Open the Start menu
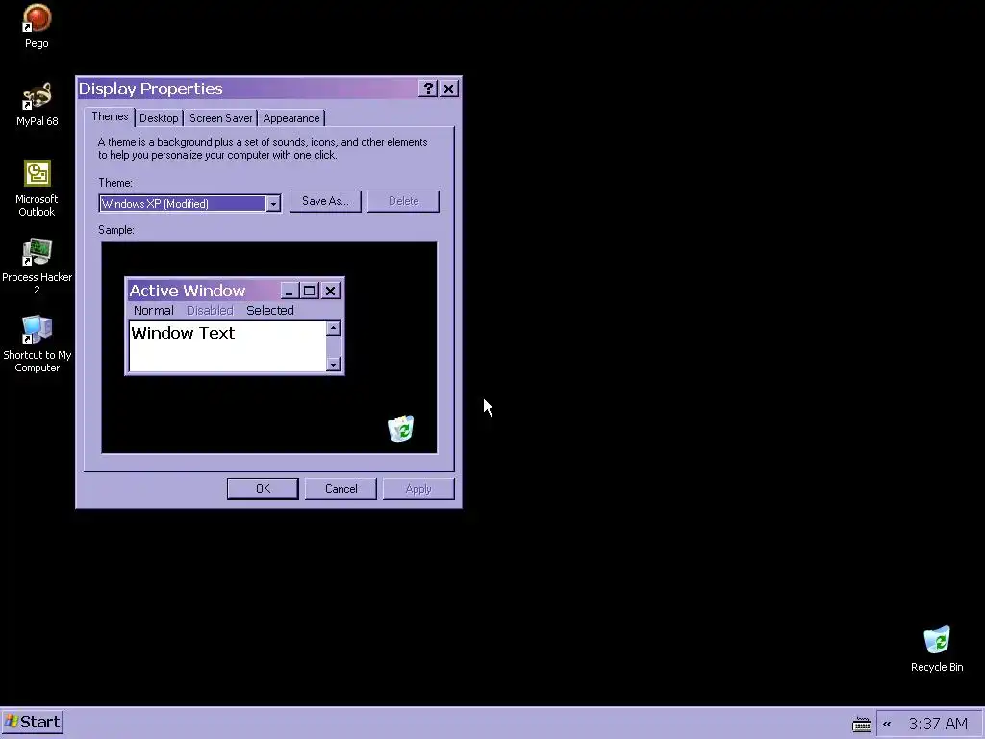 33,722
